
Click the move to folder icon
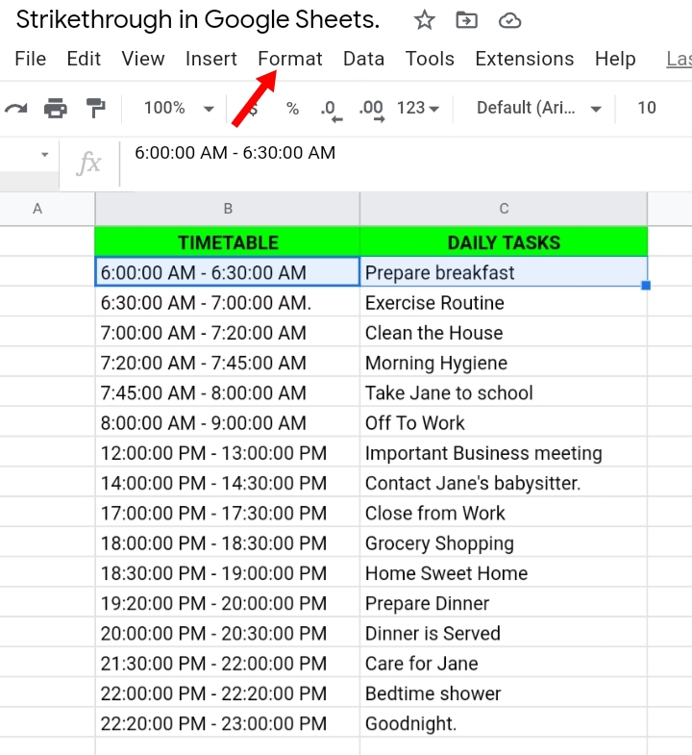(466, 20)
